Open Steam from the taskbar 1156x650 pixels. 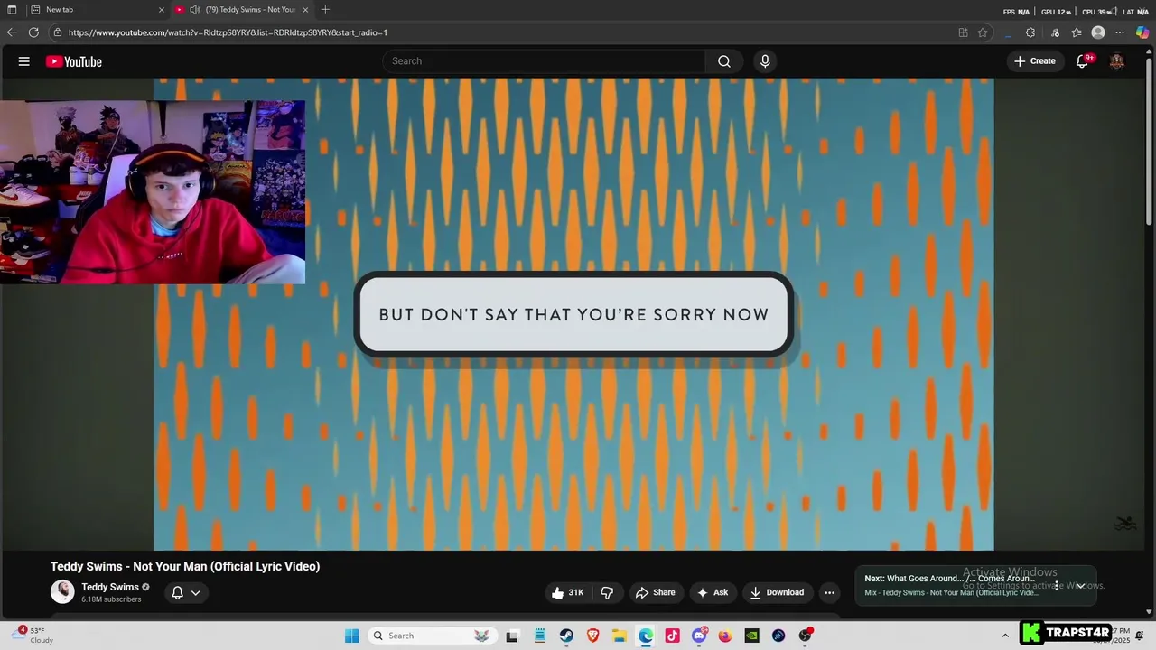coord(566,636)
